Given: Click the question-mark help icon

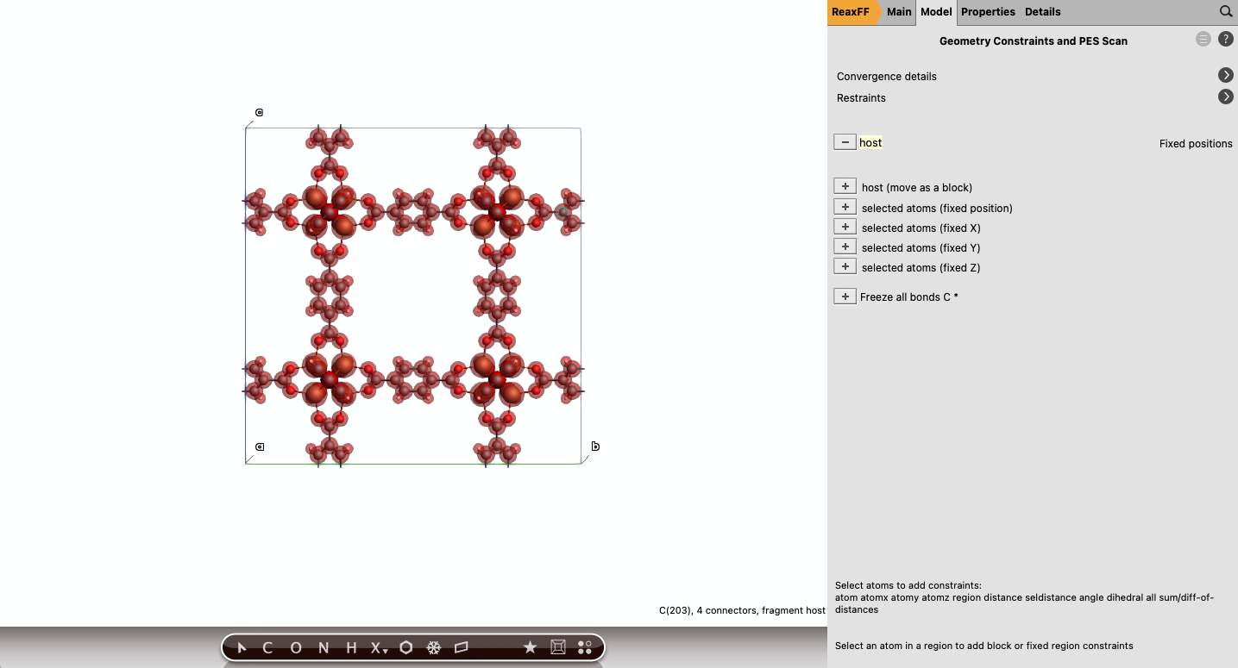Looking at the screenshot, I should pos(1225,39).
